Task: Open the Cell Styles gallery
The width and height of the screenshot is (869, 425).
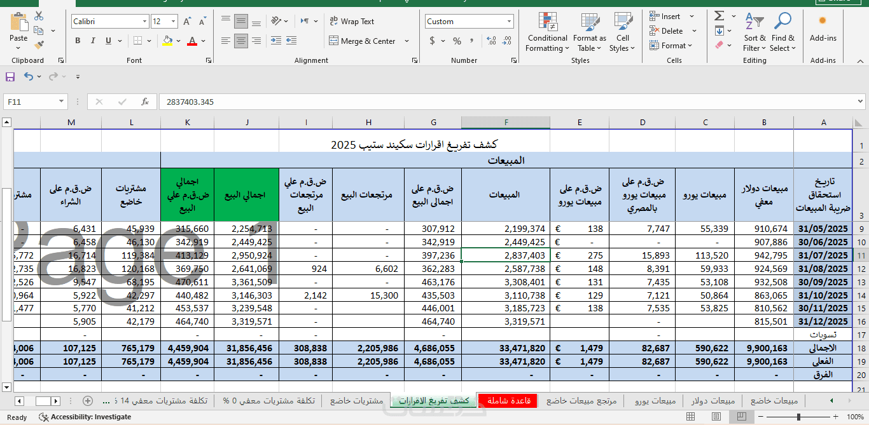Action: 622,32
